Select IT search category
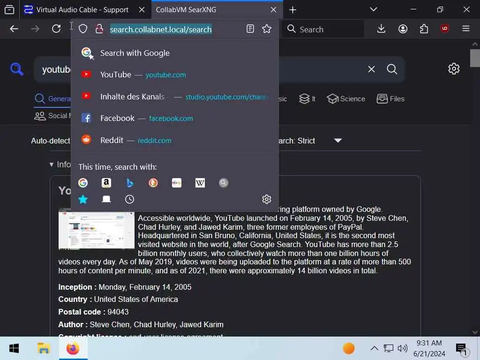The height and width of the screenshot is (360, 480). (x=307, y=99)
